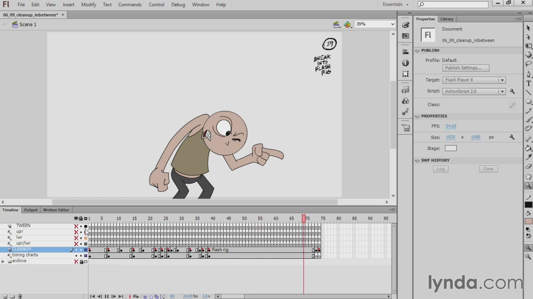Open the Properties panel options menu
The height and width of the screenshot is (299, 533).
tap(518, 19)
